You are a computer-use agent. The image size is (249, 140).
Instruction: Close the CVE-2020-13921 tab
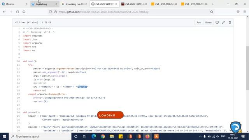point(146,4)
